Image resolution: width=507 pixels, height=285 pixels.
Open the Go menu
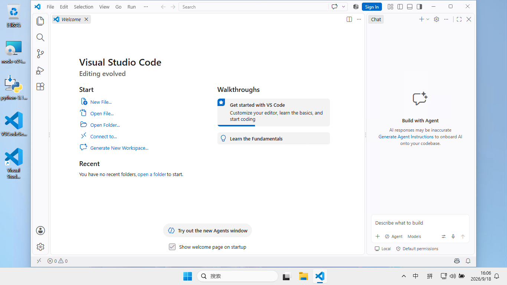click(118, 7)
